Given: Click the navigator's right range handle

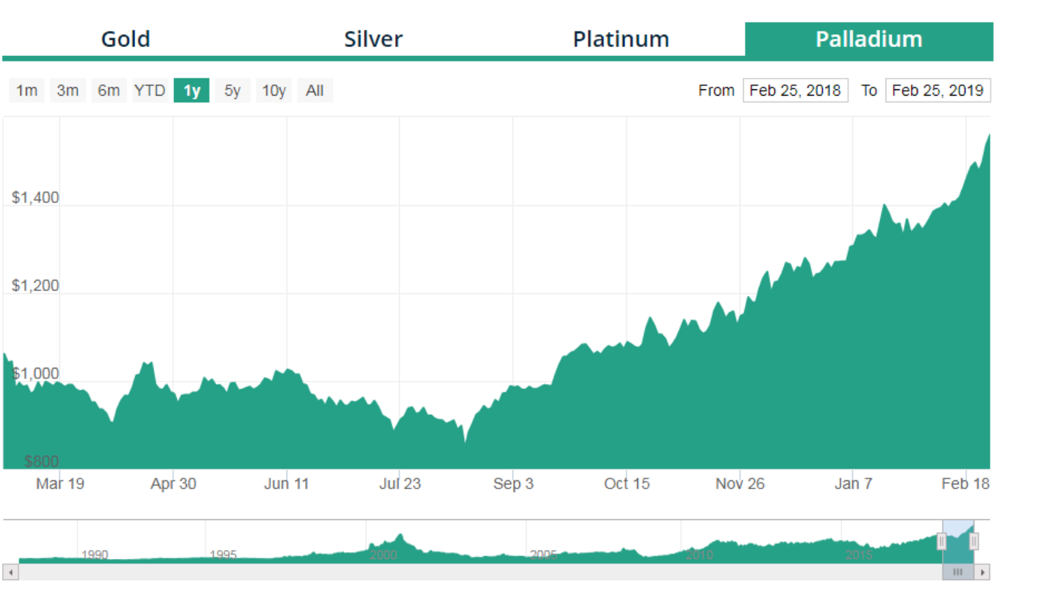Looking at the screenshot, I should 974,542.
